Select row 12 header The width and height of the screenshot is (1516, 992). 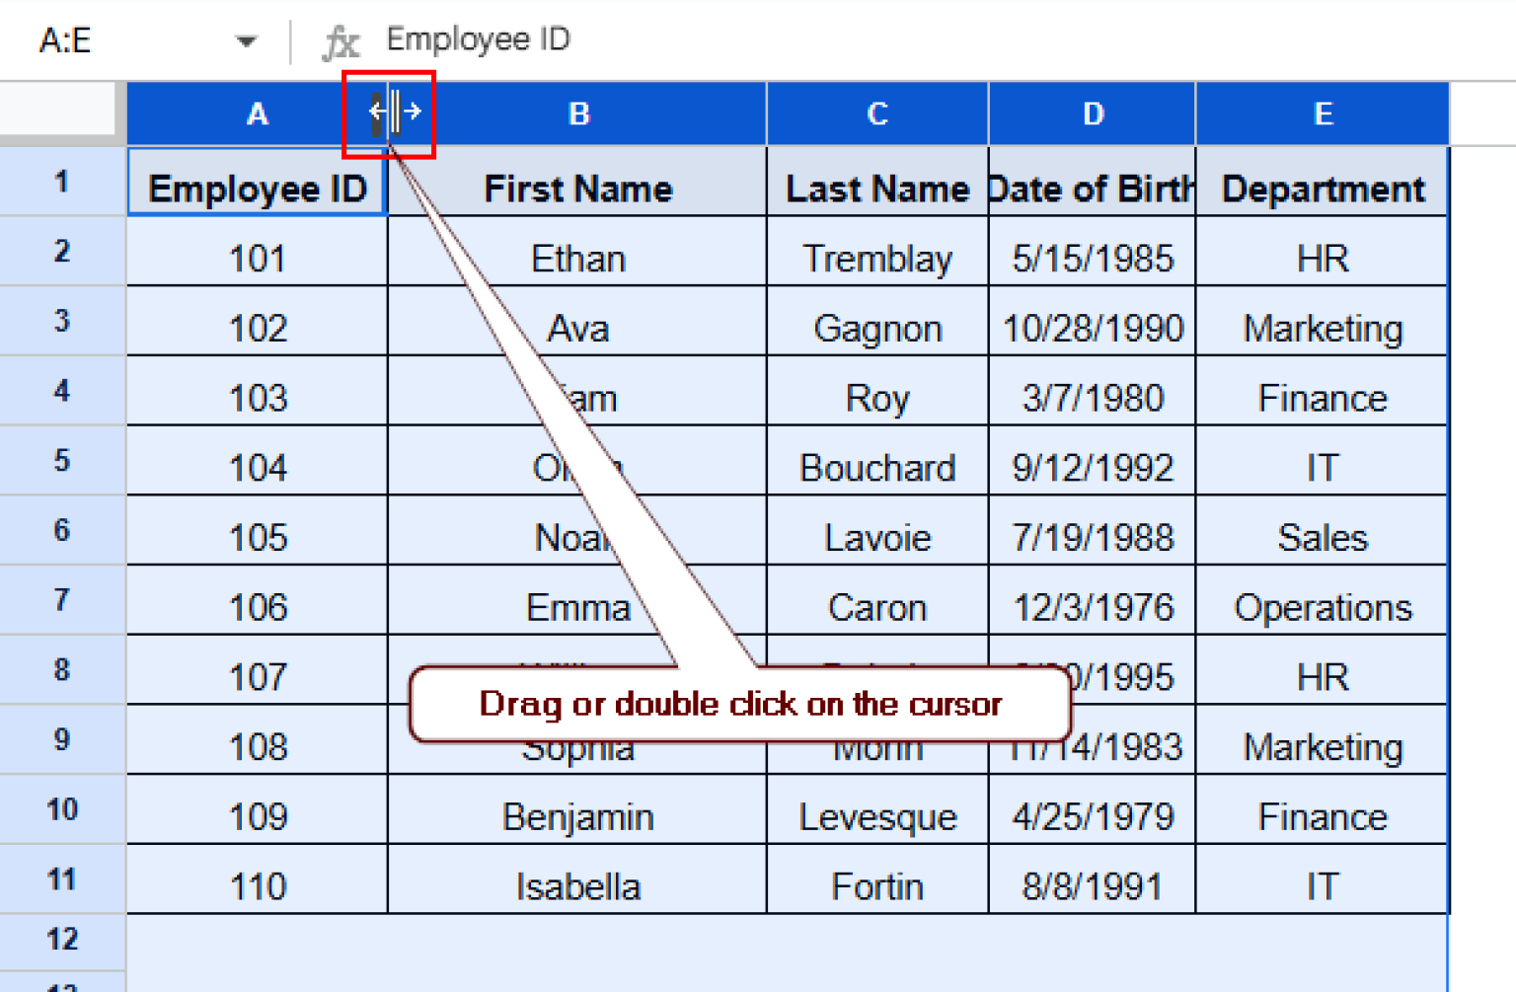tap(62, 939)
